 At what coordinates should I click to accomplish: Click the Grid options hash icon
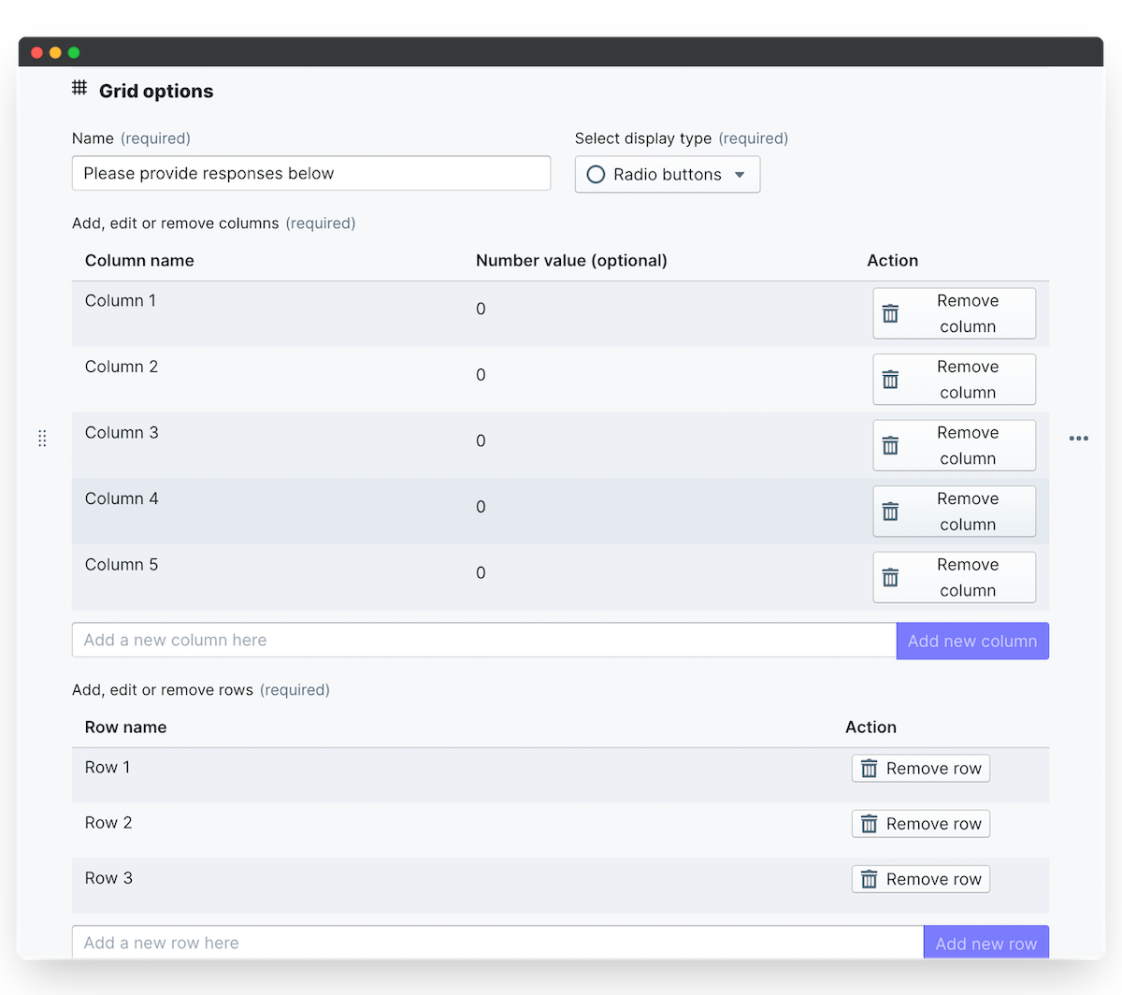[x=79, y=88]
